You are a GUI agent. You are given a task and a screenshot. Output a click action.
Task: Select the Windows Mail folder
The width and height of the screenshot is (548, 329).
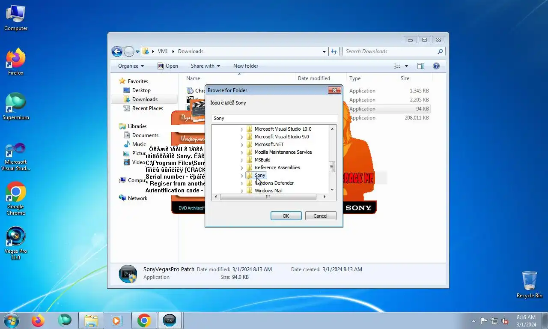point(268,191)
